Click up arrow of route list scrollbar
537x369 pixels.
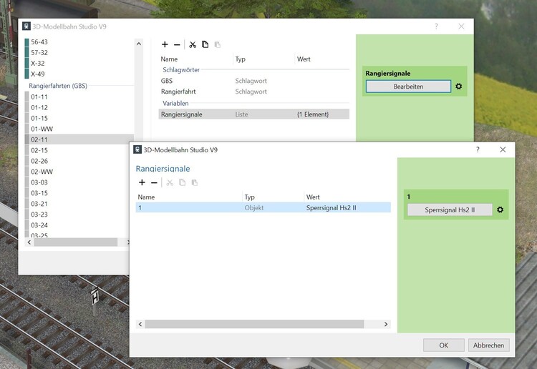pos(139,44)
